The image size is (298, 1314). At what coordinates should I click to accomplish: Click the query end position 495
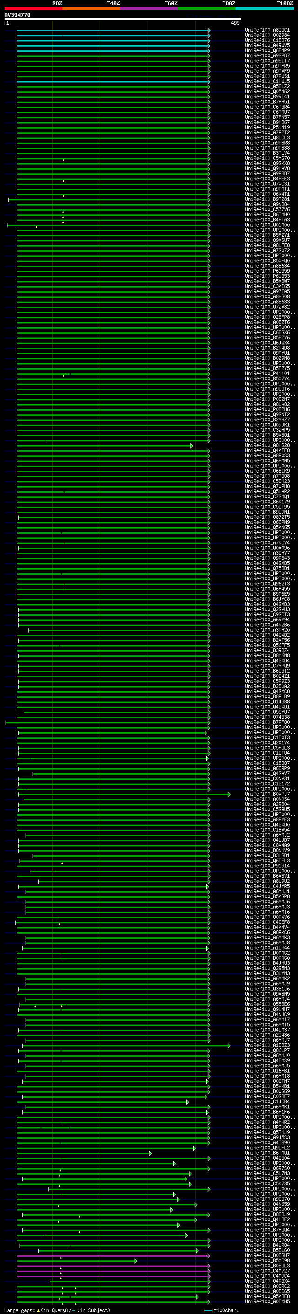click(235, 23)
